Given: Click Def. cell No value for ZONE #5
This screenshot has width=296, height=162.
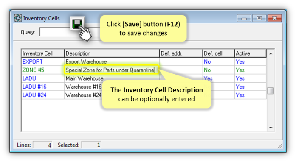Looking at the screenshot, I should 219,70.
